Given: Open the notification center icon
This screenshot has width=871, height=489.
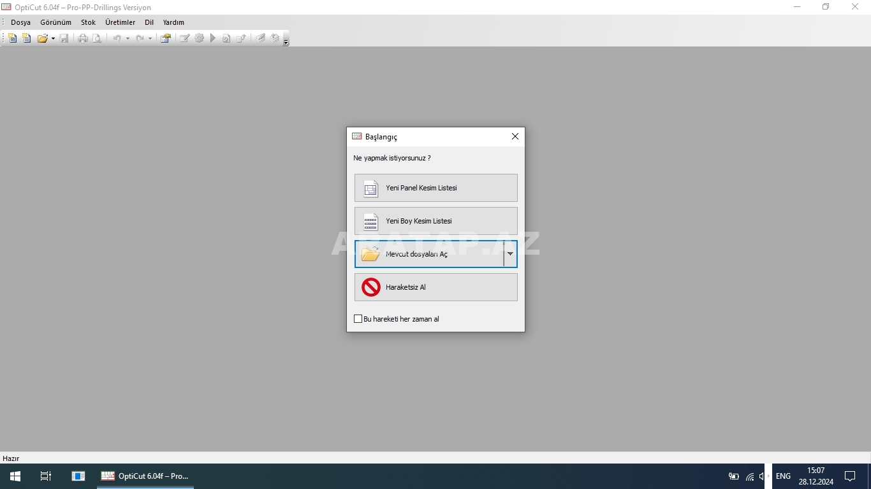Looking at the screenshot, I should [x=850, y=476].
